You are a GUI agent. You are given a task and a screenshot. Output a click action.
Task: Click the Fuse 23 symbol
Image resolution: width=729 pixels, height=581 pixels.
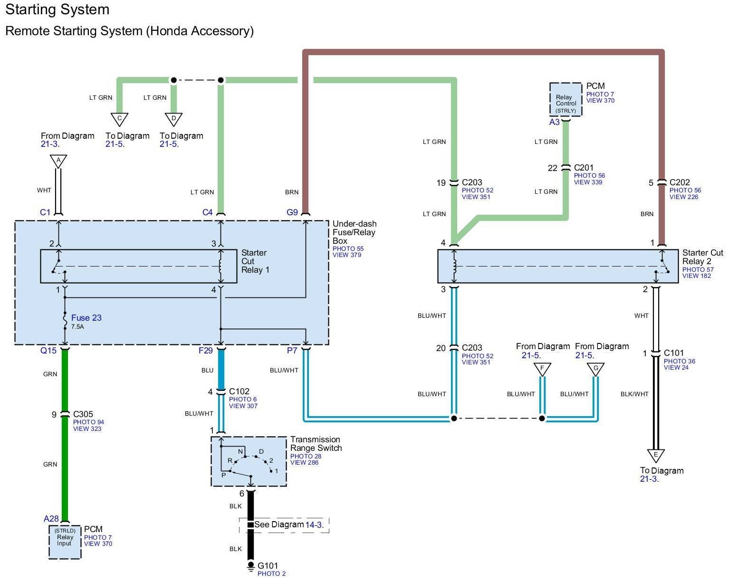coord(65,321)
